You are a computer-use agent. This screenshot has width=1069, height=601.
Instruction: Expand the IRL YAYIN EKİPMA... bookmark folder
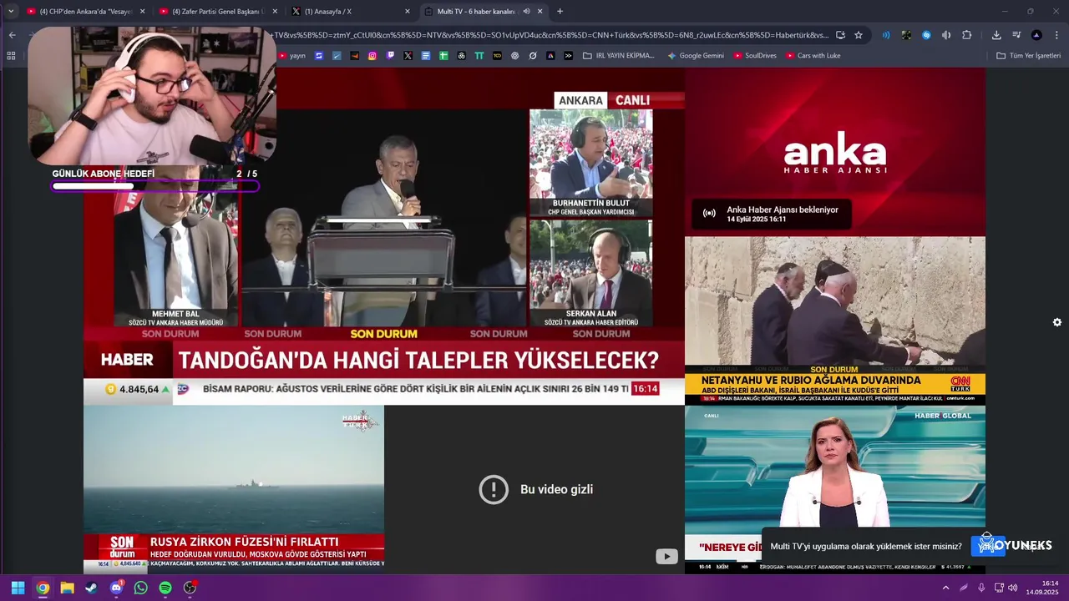619,56
